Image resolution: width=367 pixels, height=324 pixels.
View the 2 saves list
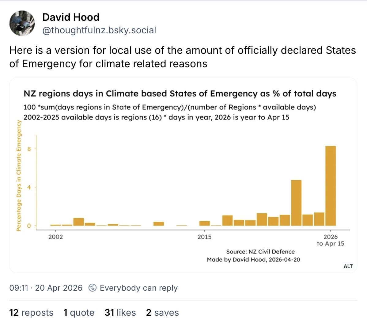click(162, 312)
